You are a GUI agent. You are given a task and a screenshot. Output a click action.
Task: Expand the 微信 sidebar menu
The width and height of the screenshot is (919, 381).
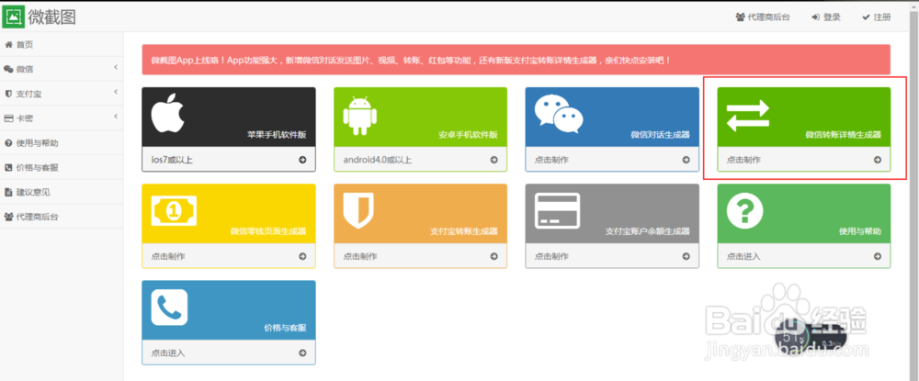tap(62, 69)
